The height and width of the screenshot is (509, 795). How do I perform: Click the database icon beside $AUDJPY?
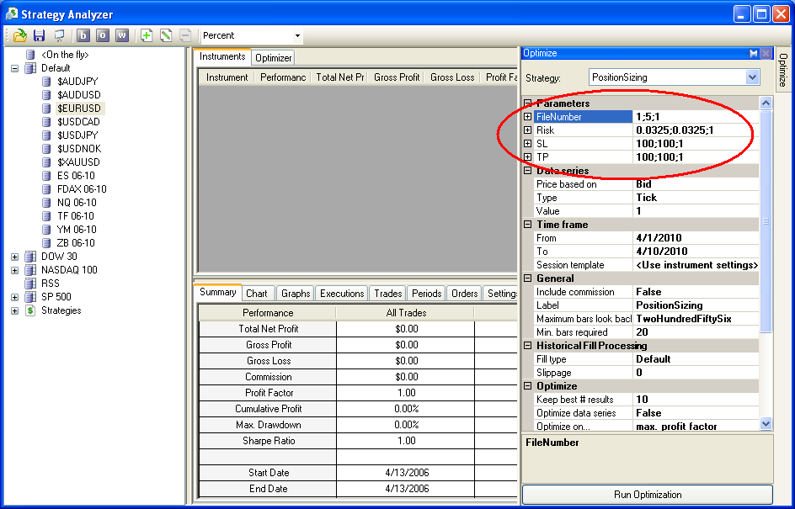[46, 82]
